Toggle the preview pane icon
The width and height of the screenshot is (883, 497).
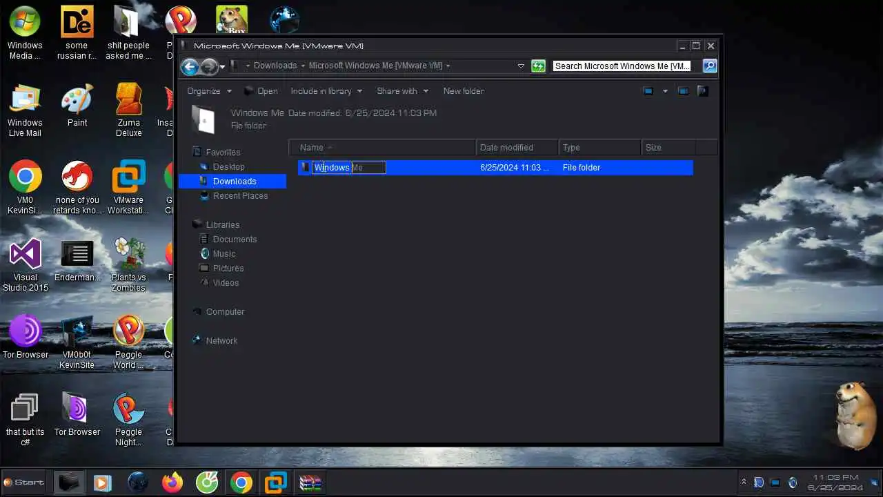[x=683, y=91]
